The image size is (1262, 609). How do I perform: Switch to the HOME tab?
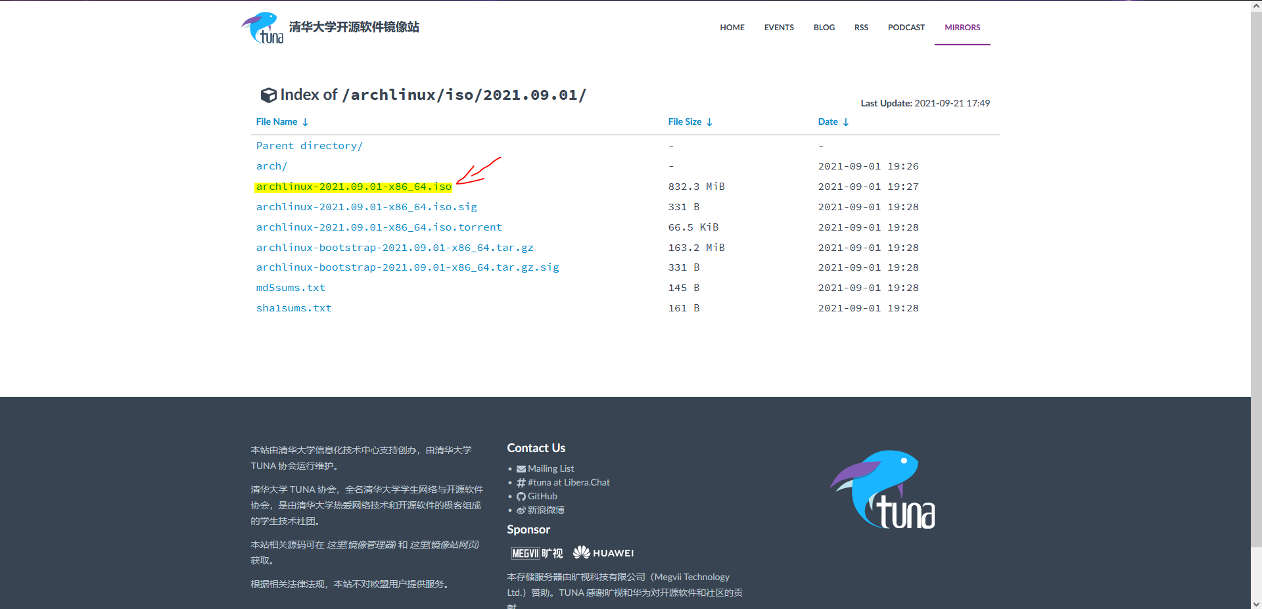click(x=732, y=27)
